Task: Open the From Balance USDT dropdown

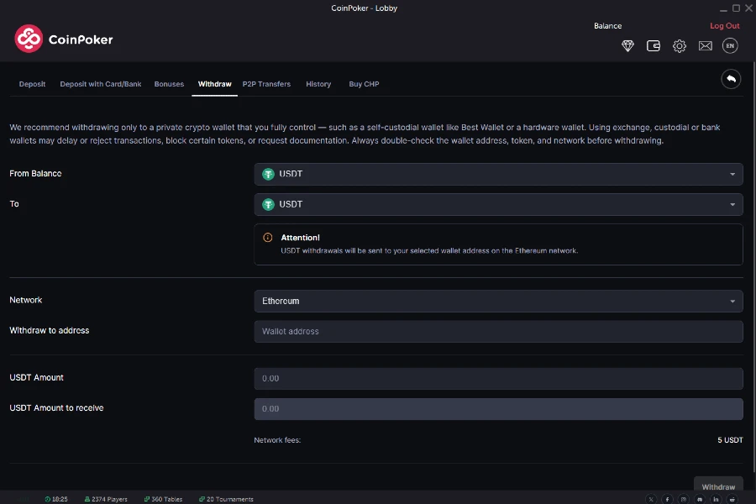Action: click(498, 174)
